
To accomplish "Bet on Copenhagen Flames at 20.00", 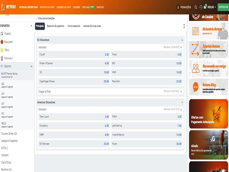I will (74, 81).
